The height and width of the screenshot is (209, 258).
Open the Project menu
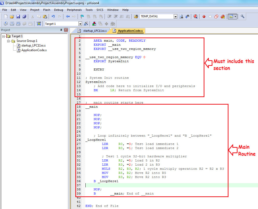[35, 10]
